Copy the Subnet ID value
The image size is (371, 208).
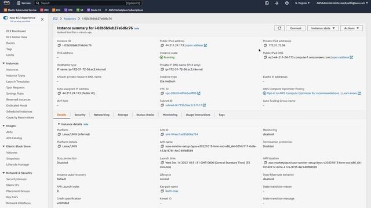click(x=162, y=105)
